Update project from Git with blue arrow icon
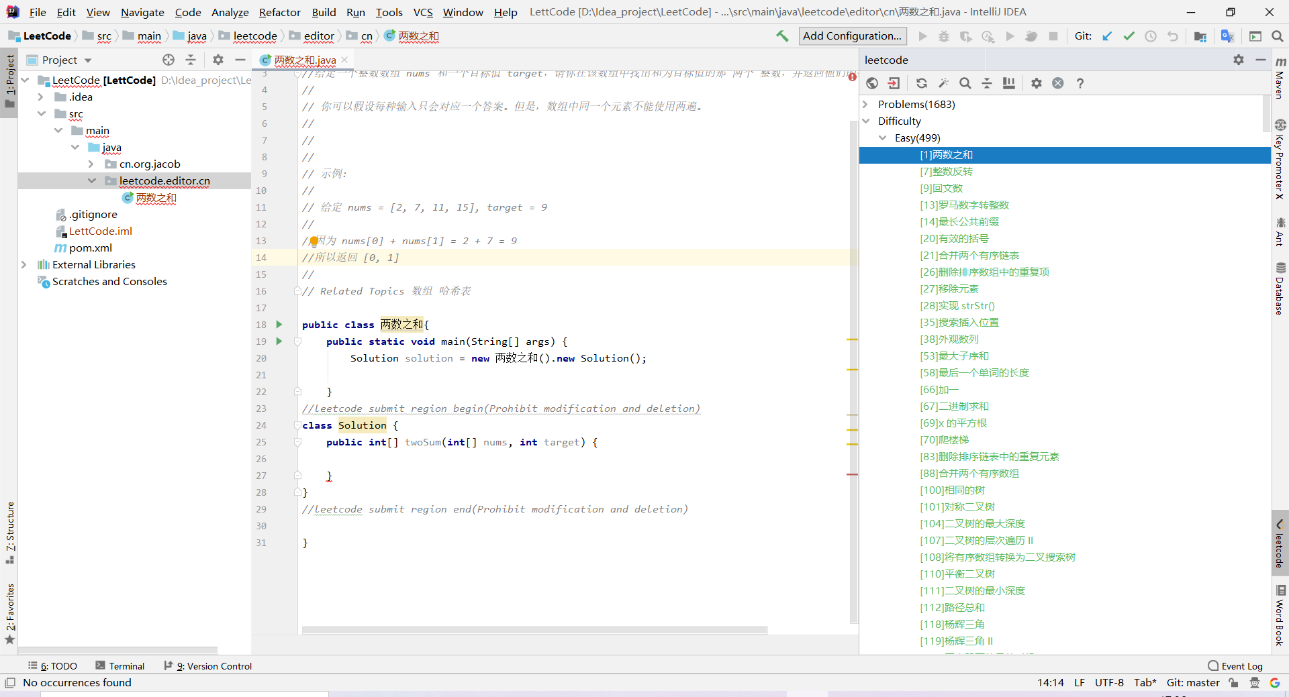1289x697 pixels. [x=1107, y=36]
